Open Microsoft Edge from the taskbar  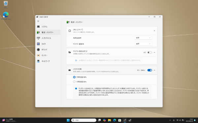point(115,120)
